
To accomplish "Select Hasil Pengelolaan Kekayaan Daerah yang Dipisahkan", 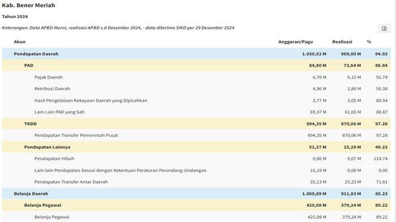I will 196,101.
